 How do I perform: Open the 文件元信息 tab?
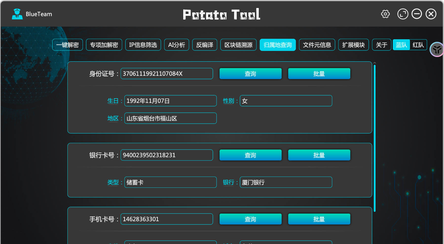click(317, 45)
